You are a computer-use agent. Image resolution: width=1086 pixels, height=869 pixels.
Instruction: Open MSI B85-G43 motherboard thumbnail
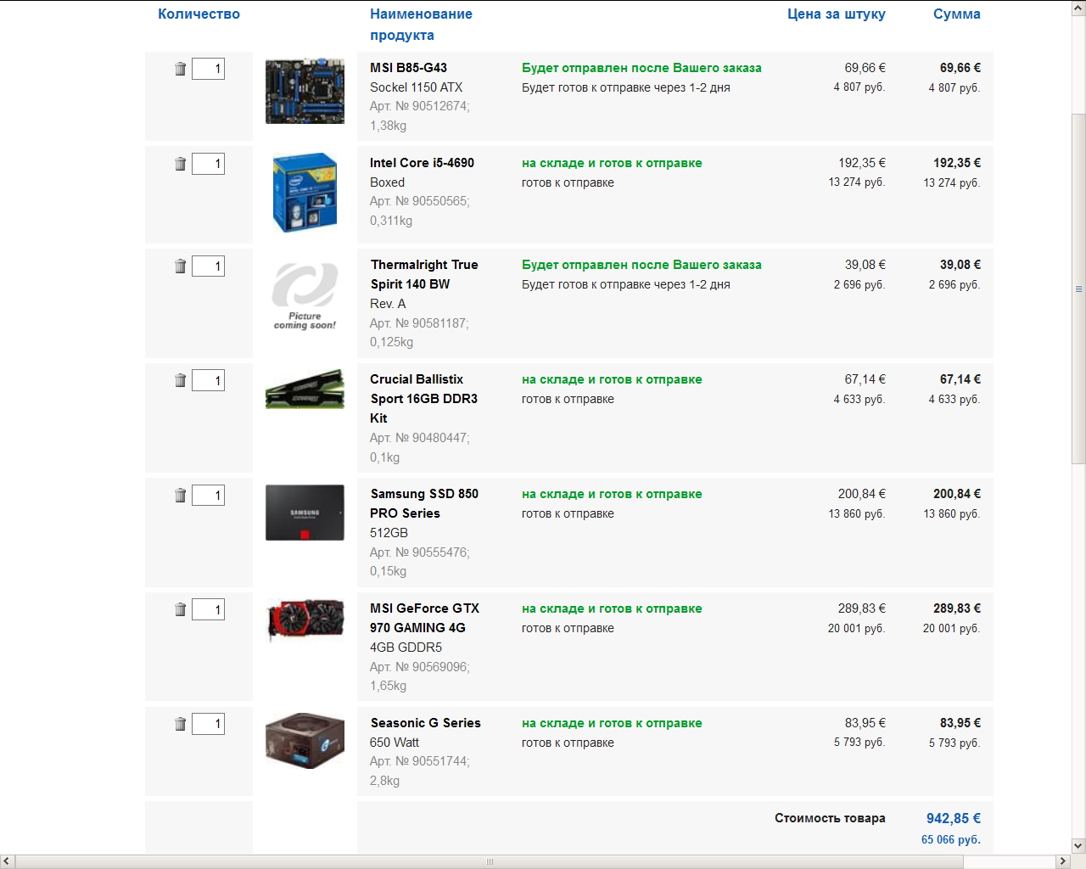pyautogui.click(x=305, y=92)
